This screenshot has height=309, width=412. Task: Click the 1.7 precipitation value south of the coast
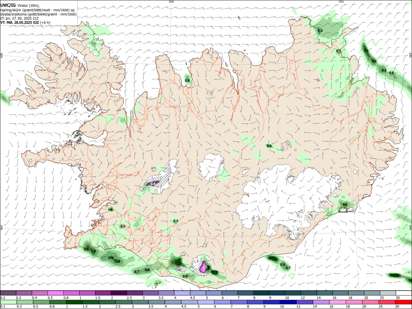(x=271, y=258)
